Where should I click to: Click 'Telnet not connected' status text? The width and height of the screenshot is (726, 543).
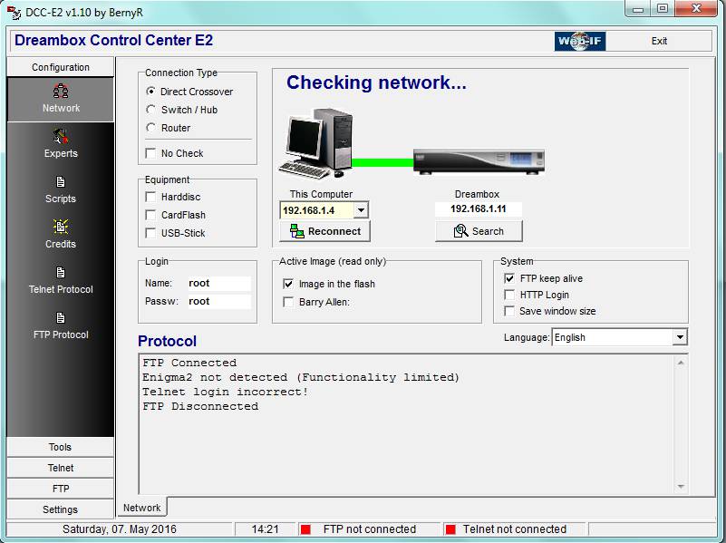pyautogui.click(x=515, y=529)
